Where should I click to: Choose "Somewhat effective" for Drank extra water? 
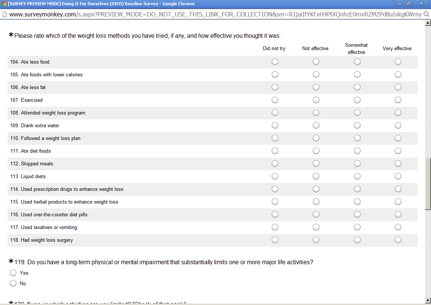pyautogui.click(x=357, y=125)
